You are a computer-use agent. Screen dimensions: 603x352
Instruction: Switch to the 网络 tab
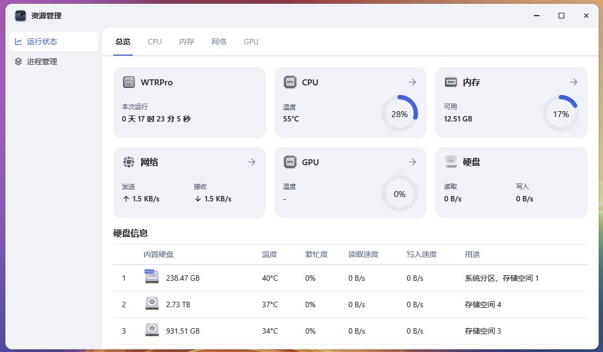(x=219, y=42)
